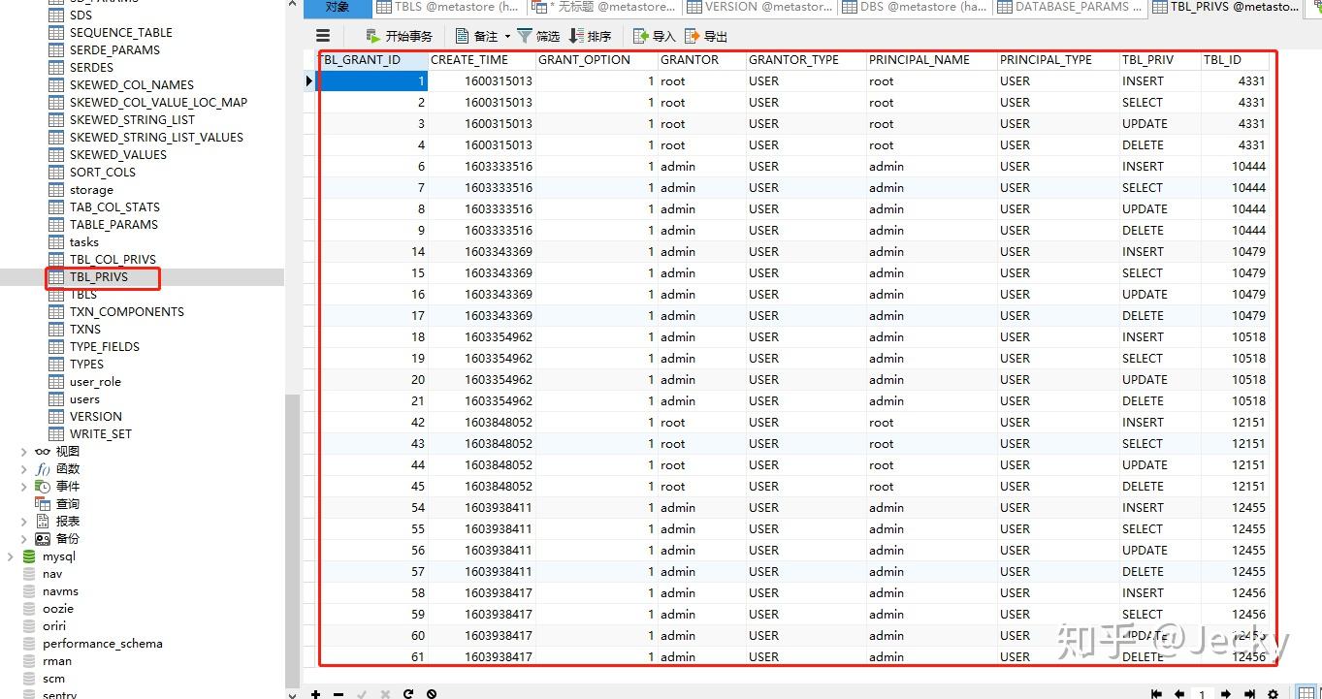The width and height of the screenshot is (1322, 699).
Task: Open the untitled (无标题) query tab
Action: click(603, 8)
